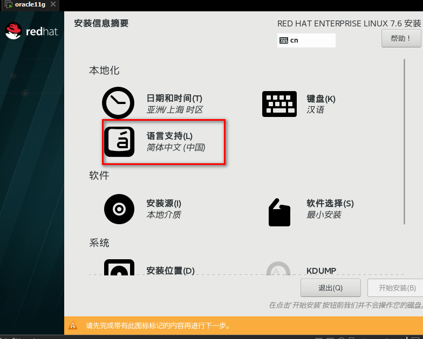Open the software selection package icon
The height and width of the screenshot is (339, 423).
pos(279,212)
